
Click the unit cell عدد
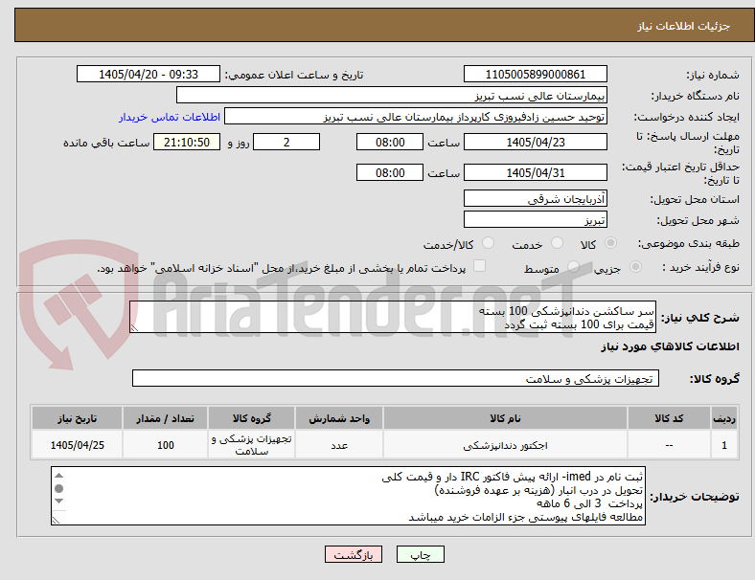[339, 445]
